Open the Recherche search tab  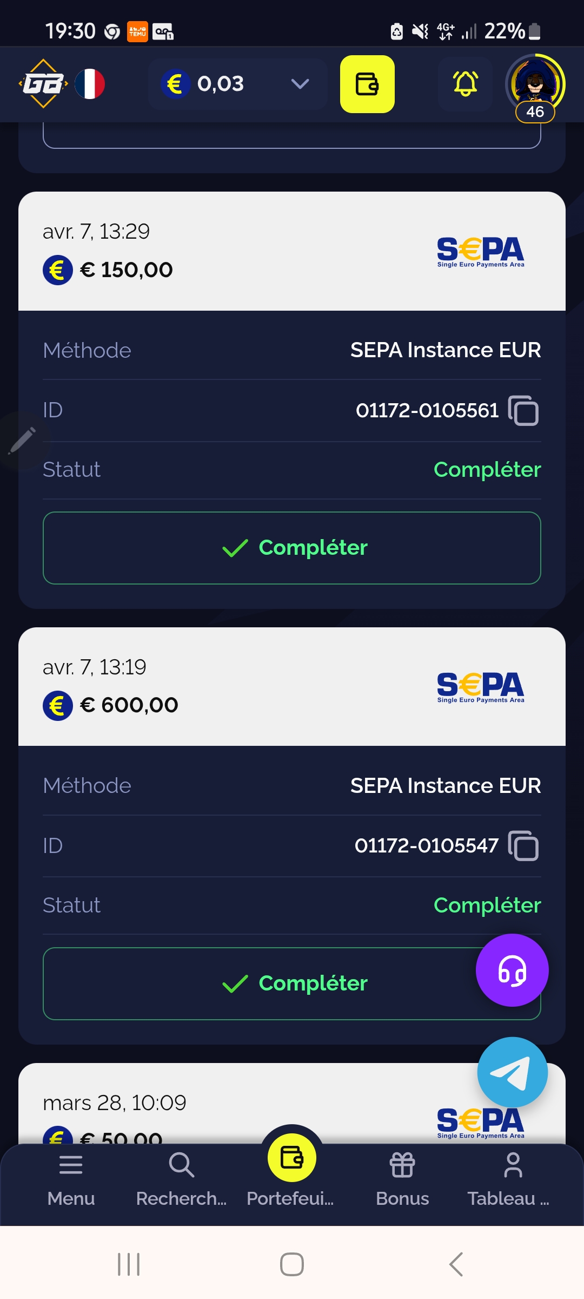click(181, 1178)
